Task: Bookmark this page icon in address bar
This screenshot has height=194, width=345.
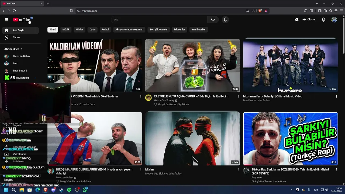Action: (x=71, y=11)
